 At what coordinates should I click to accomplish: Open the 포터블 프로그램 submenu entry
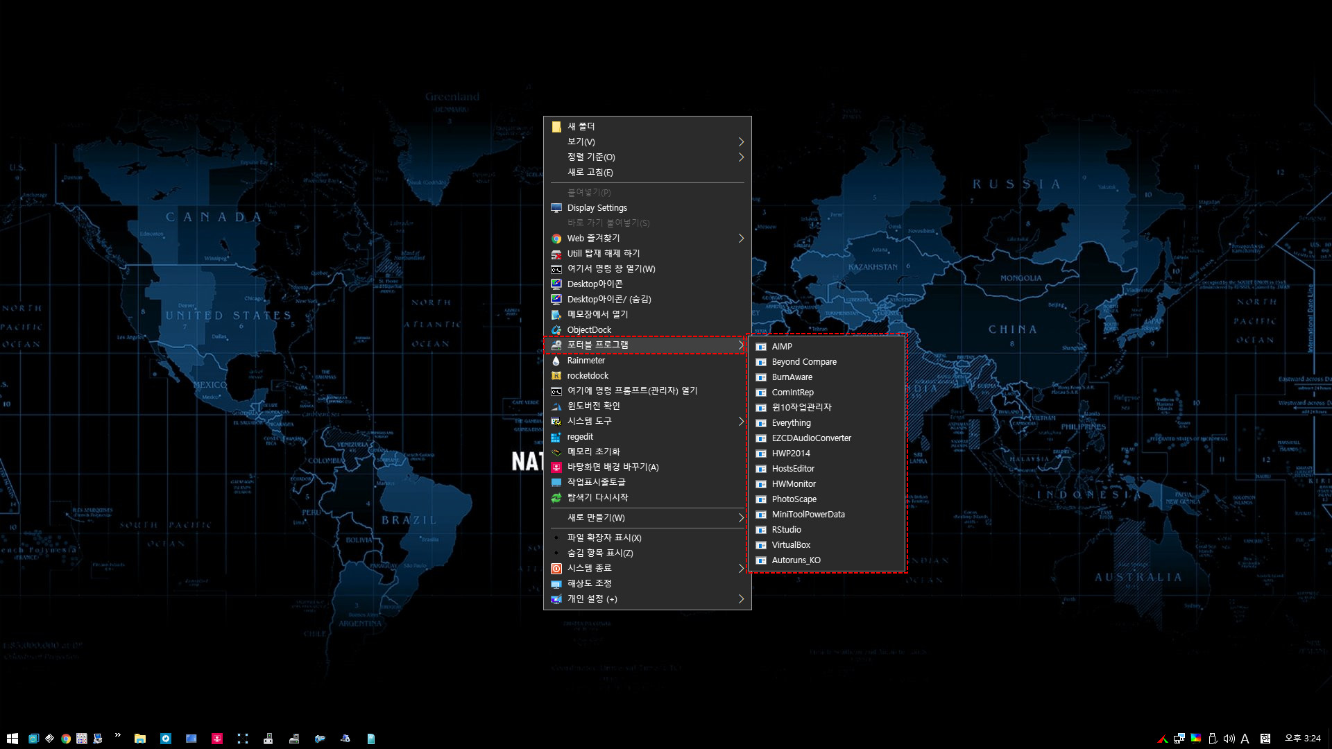point(647,345)
